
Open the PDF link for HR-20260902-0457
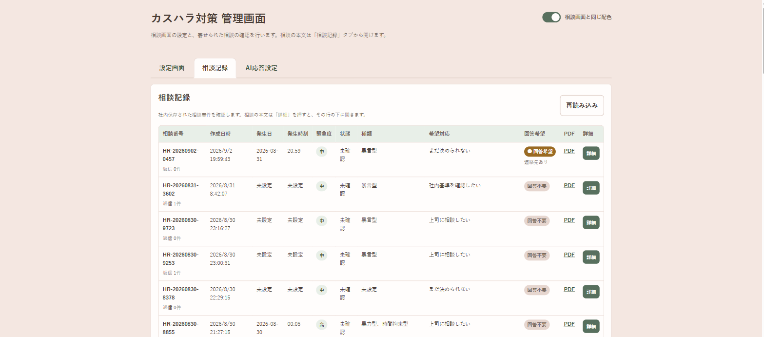click(569, 151)
